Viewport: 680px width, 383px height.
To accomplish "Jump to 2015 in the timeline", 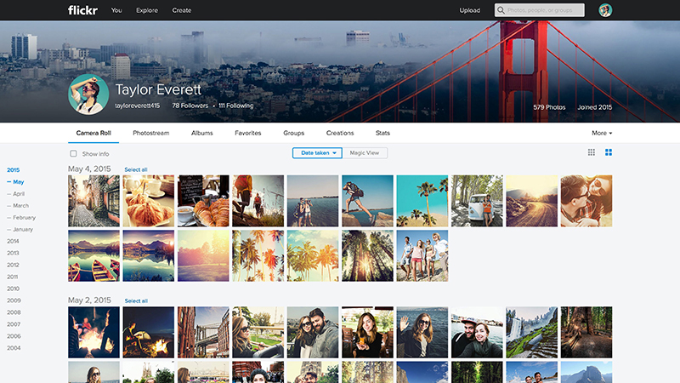I will [x=13, y=169].
